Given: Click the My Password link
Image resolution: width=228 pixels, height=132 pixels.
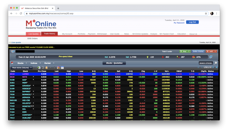Looking at the screenshot, I should [x=179, y=23].
